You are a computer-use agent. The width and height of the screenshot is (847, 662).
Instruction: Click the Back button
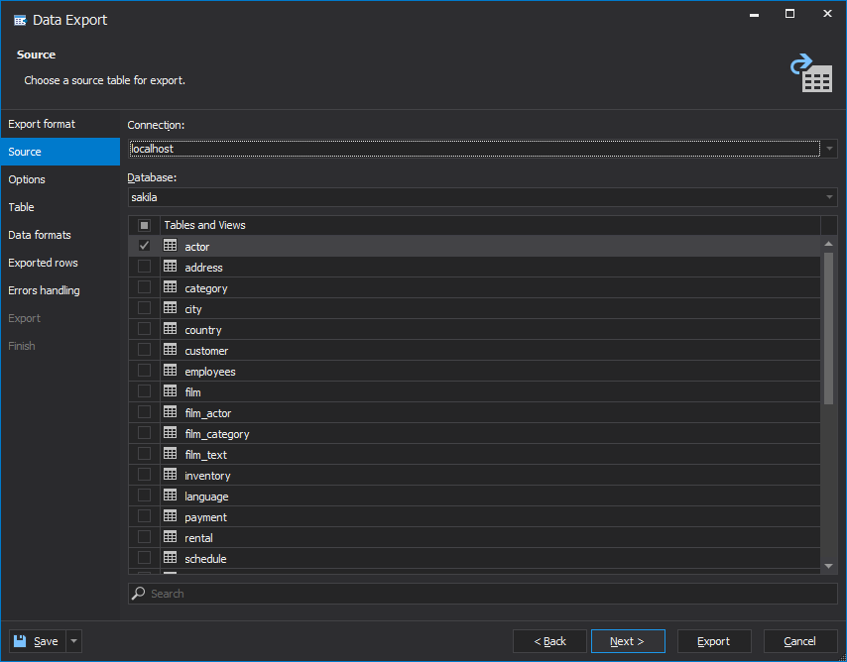coord(549,641)
